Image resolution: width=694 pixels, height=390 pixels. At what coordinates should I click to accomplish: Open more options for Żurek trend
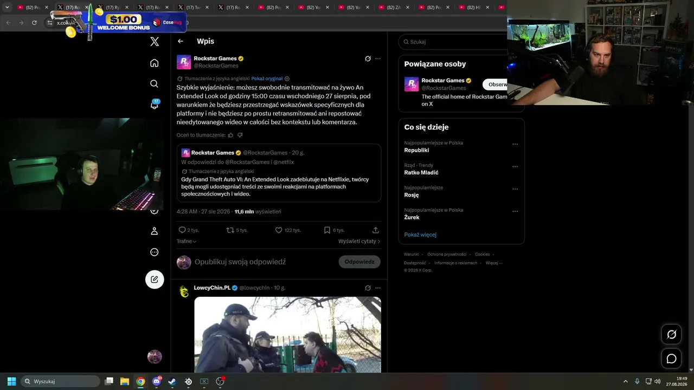pos(515,212)
